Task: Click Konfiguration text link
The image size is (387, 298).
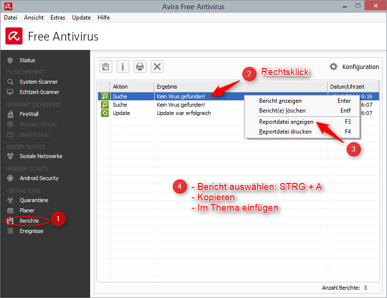Action: (x=361, y=67)
